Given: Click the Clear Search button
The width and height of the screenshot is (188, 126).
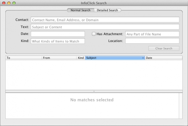Looking at the screenshot, I should tap(164, 49).
